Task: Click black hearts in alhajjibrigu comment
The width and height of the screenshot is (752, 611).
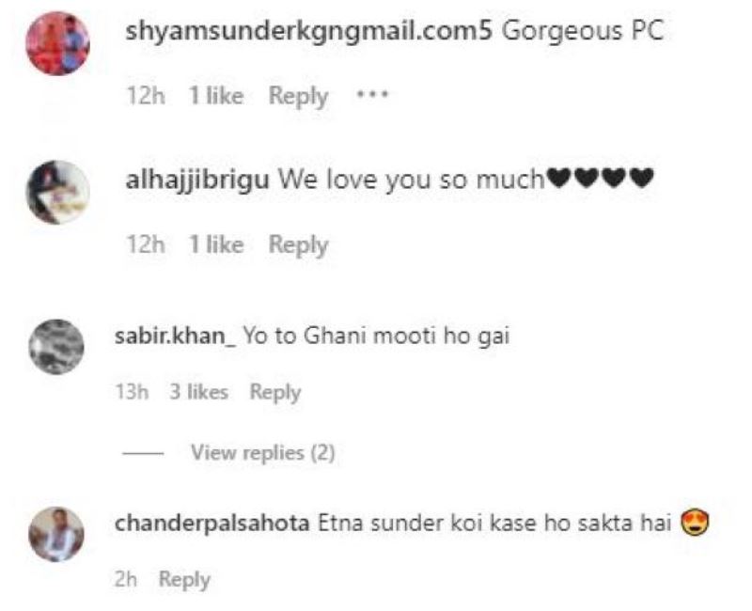Action: click(601, 178)
